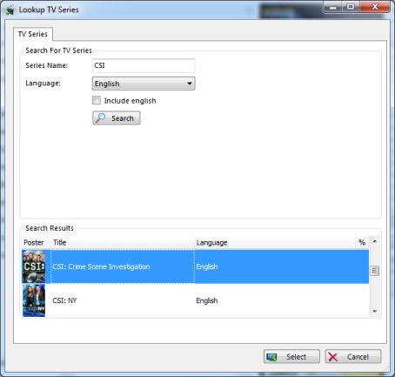Screen dimensions: 395x377
Task: Click the red X icon on Cancel
Action: (333, 357)
